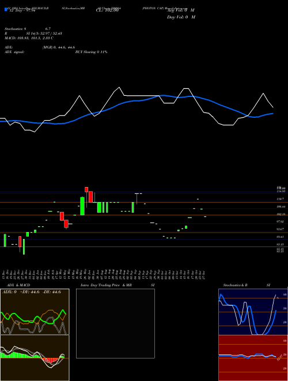
Task: Click the 106.44 price axis label
Action: click(281, 207)
